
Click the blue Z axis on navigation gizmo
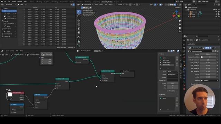pos(176,11)
